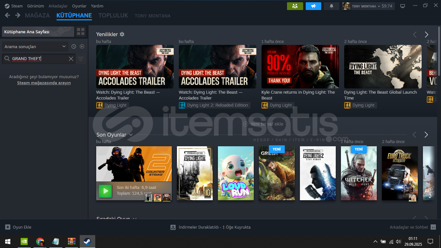Open Steam menu
The width and height of the screenshot is (441, 248).
pyautogui.click(x=17, y=6)
